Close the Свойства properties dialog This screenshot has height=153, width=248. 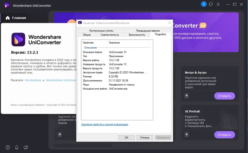(x=170, y=23)
